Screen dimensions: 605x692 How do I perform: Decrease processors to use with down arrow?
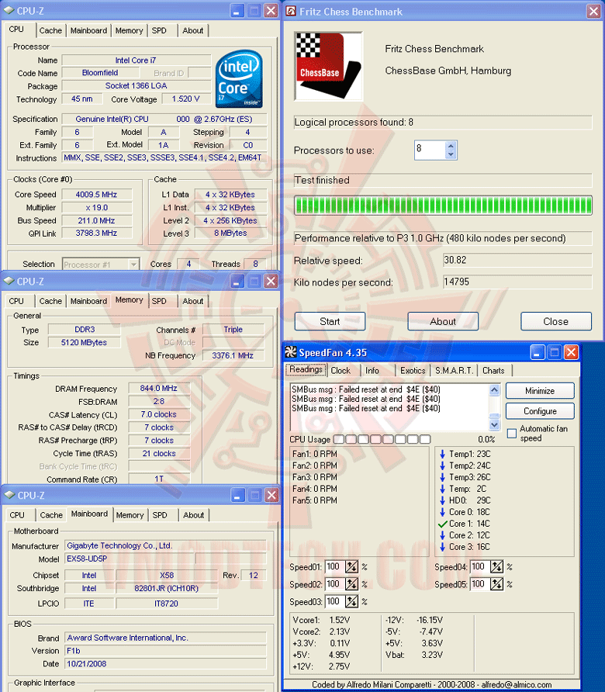pyautogui.click(x=451, y=154)
